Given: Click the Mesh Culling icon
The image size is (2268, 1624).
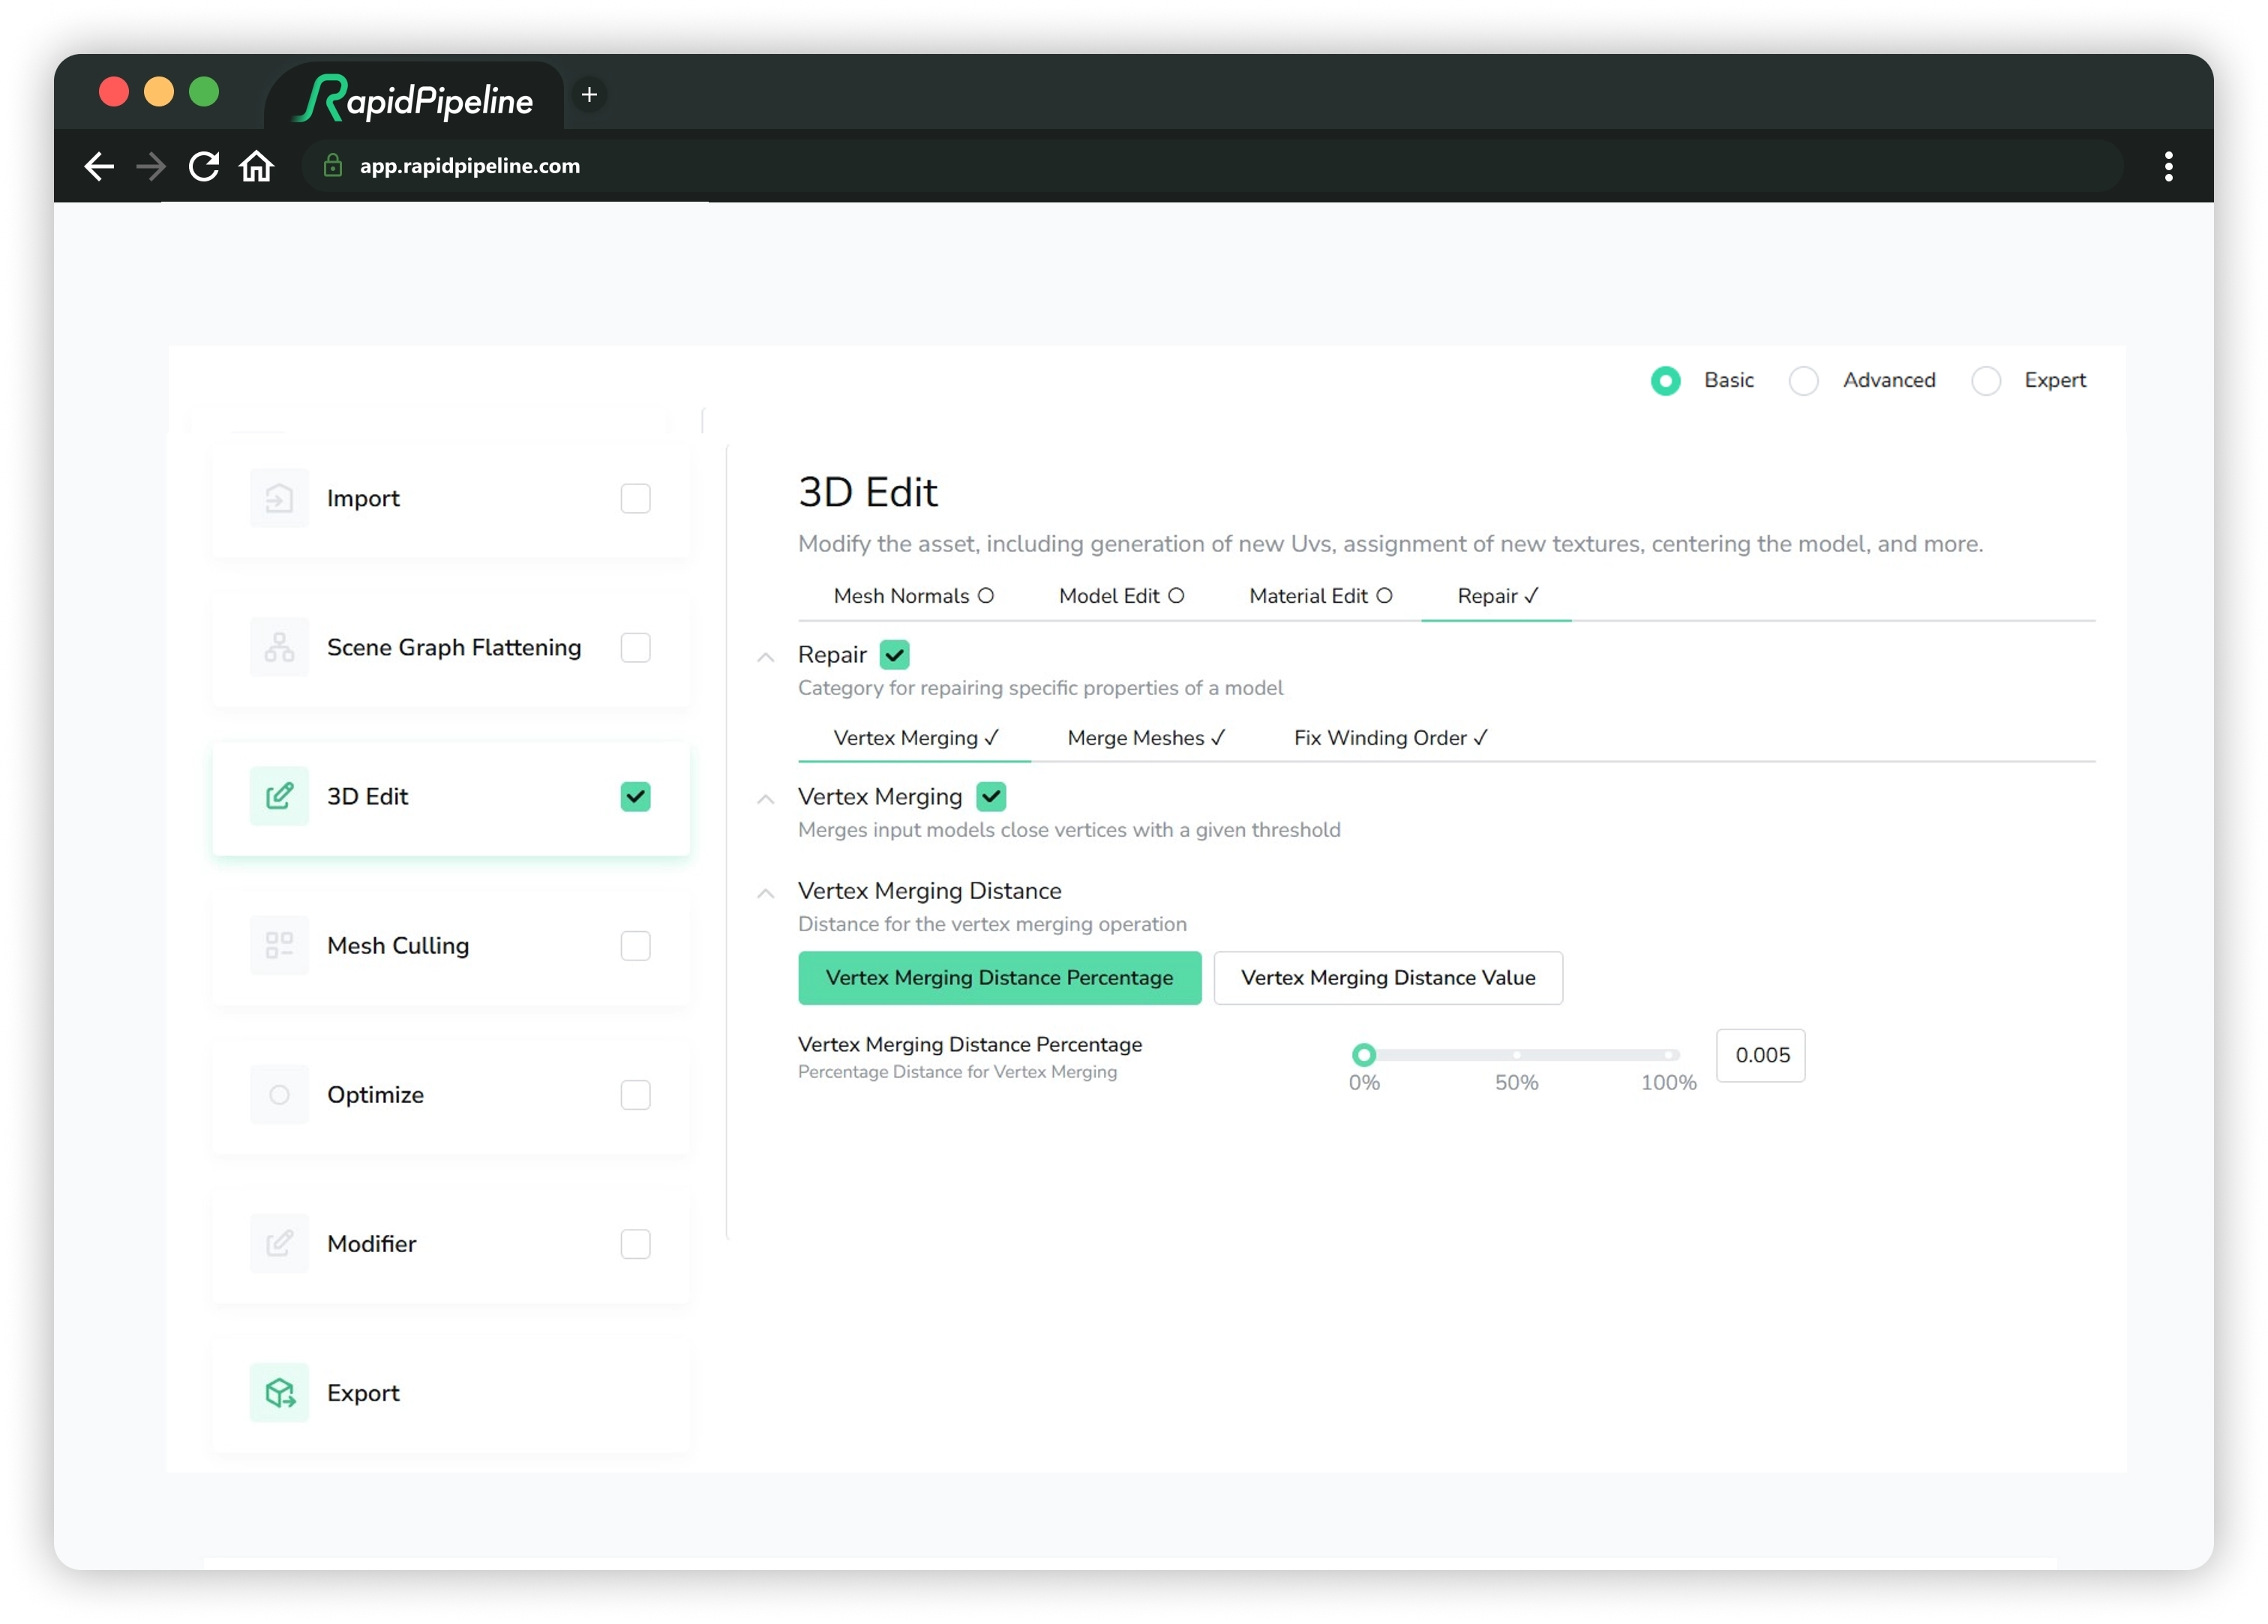Looking at the screenshot, I should tap(279, 945).
